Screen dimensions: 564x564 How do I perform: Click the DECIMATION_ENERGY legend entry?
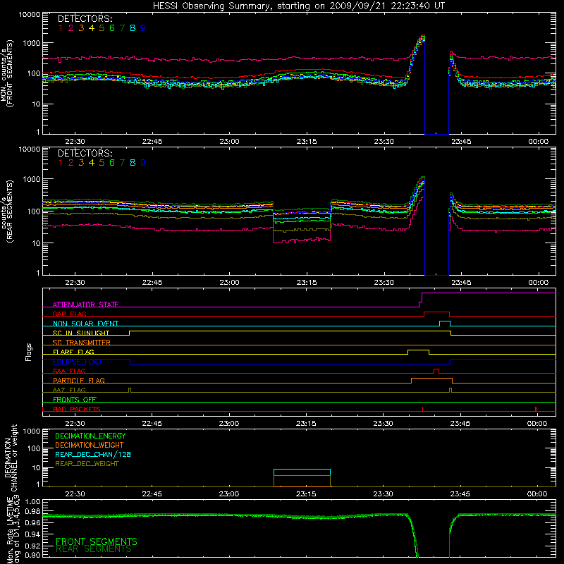click(90, 436)
